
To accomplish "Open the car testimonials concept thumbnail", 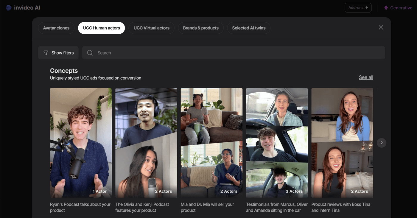I will click(277, 143).
